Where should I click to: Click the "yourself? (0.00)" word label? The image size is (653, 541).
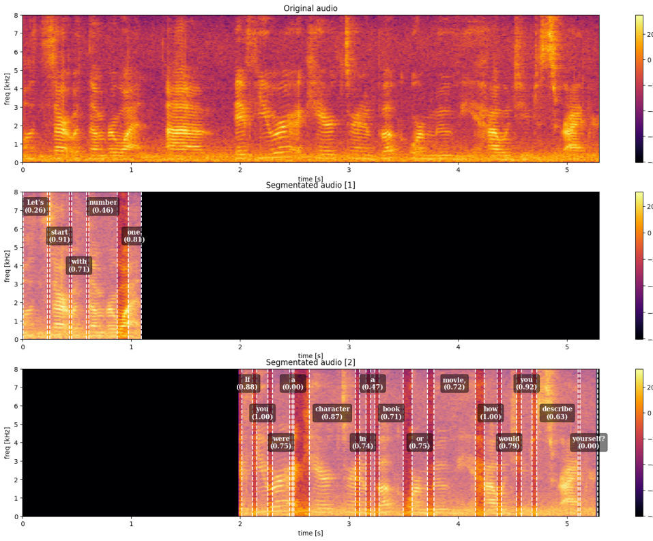point(588,442)
